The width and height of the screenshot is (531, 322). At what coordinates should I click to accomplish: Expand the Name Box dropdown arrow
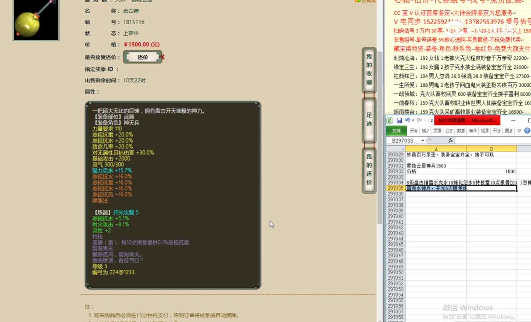tap(423, 140)
